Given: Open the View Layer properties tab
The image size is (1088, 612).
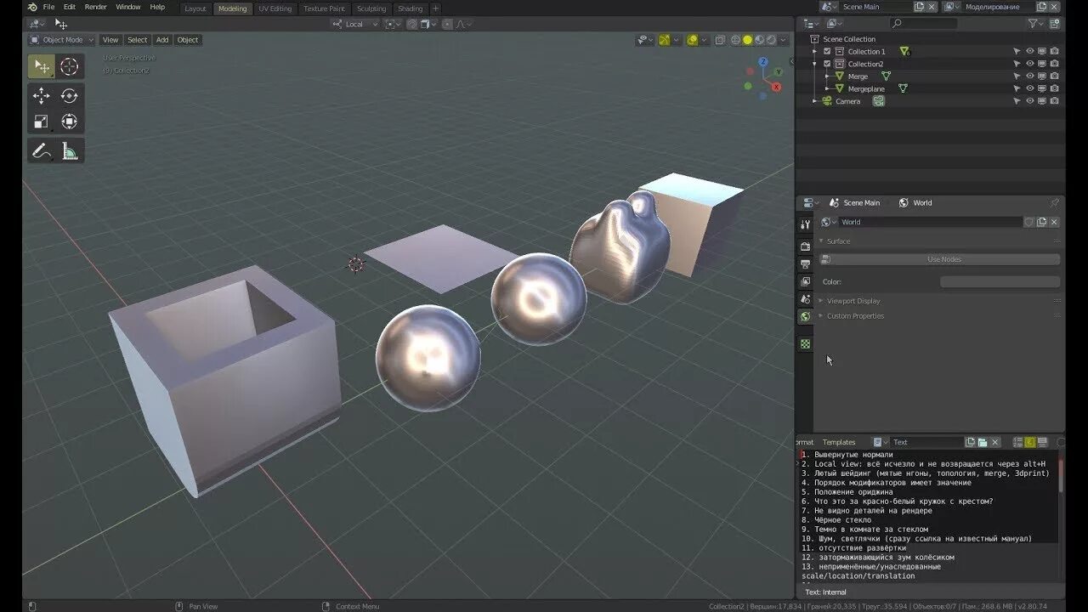Looking at the screenshot, I should point(805,281).
